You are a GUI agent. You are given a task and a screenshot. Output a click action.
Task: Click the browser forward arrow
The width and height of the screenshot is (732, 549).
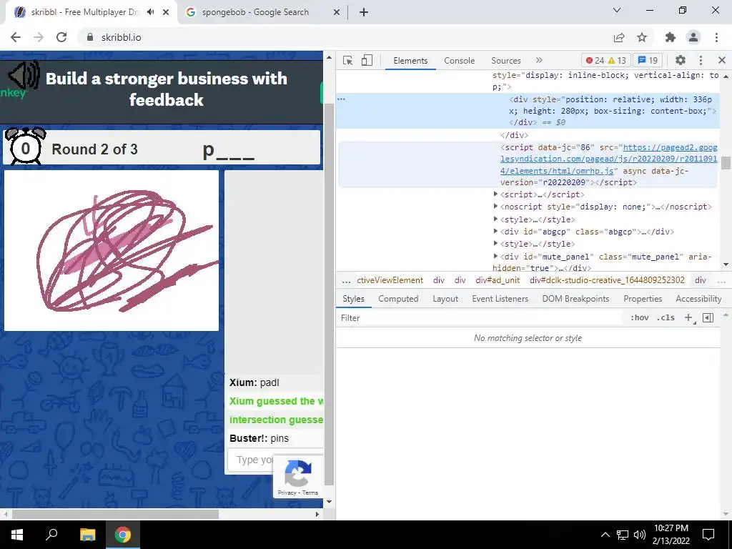pos(39,37)
